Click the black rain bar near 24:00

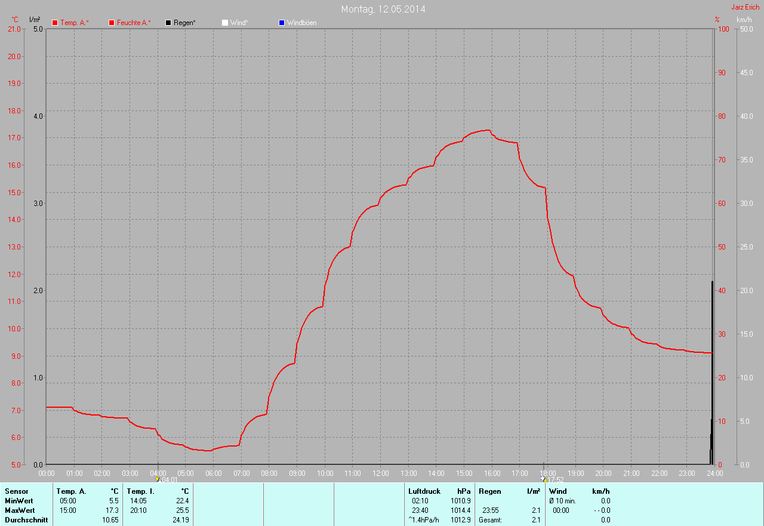(711, 373)
